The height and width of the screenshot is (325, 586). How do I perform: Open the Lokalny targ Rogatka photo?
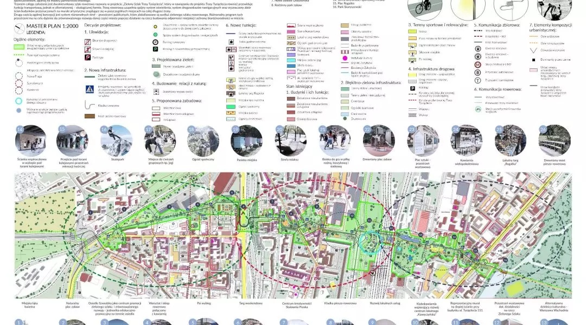pyautogui.click(x=511, y=141)
